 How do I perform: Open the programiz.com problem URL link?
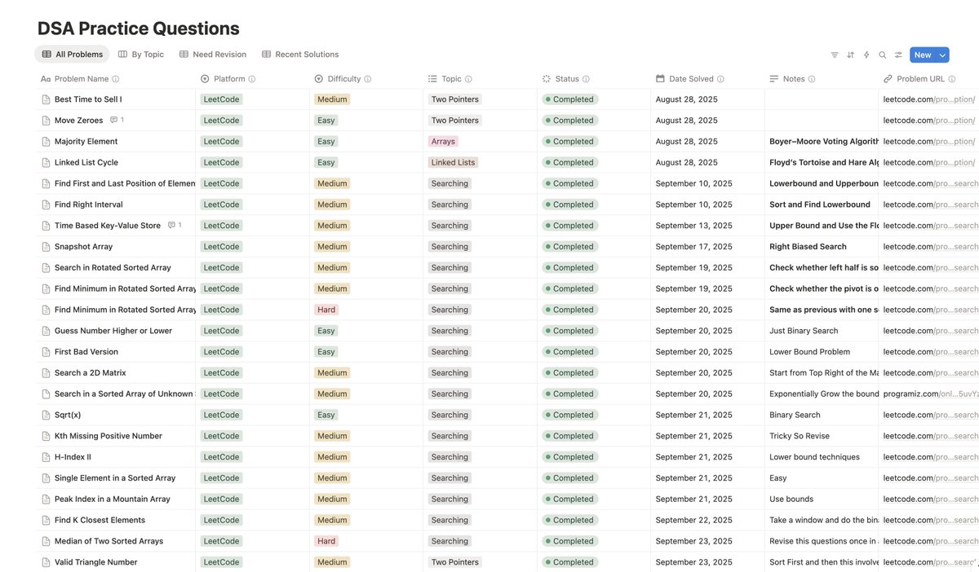tap(930, 394)
